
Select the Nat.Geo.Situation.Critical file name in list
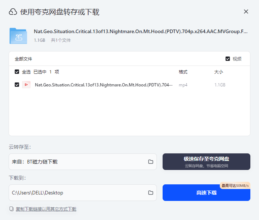pos(104,85)
